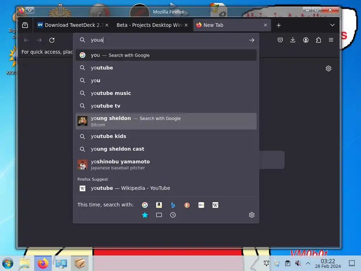Viewport: 361px width, 271px height.
Task: Expand hidden system tray icons
Action: click(x=308, y=263)
